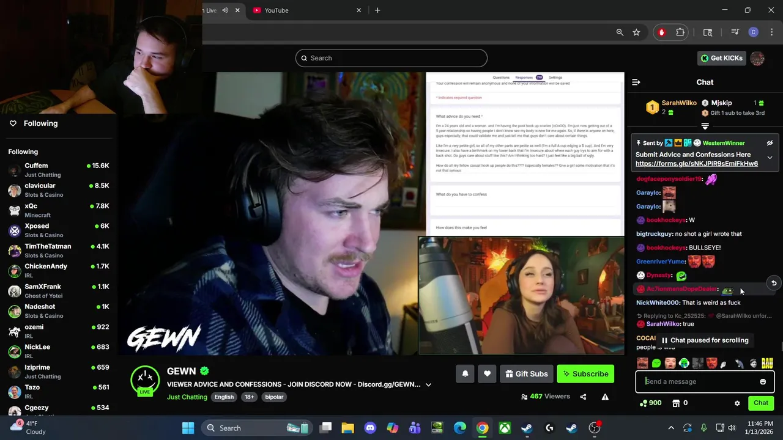Select the English language tag
The height and width of the screenshot is (440, 783).
point(224,397)
